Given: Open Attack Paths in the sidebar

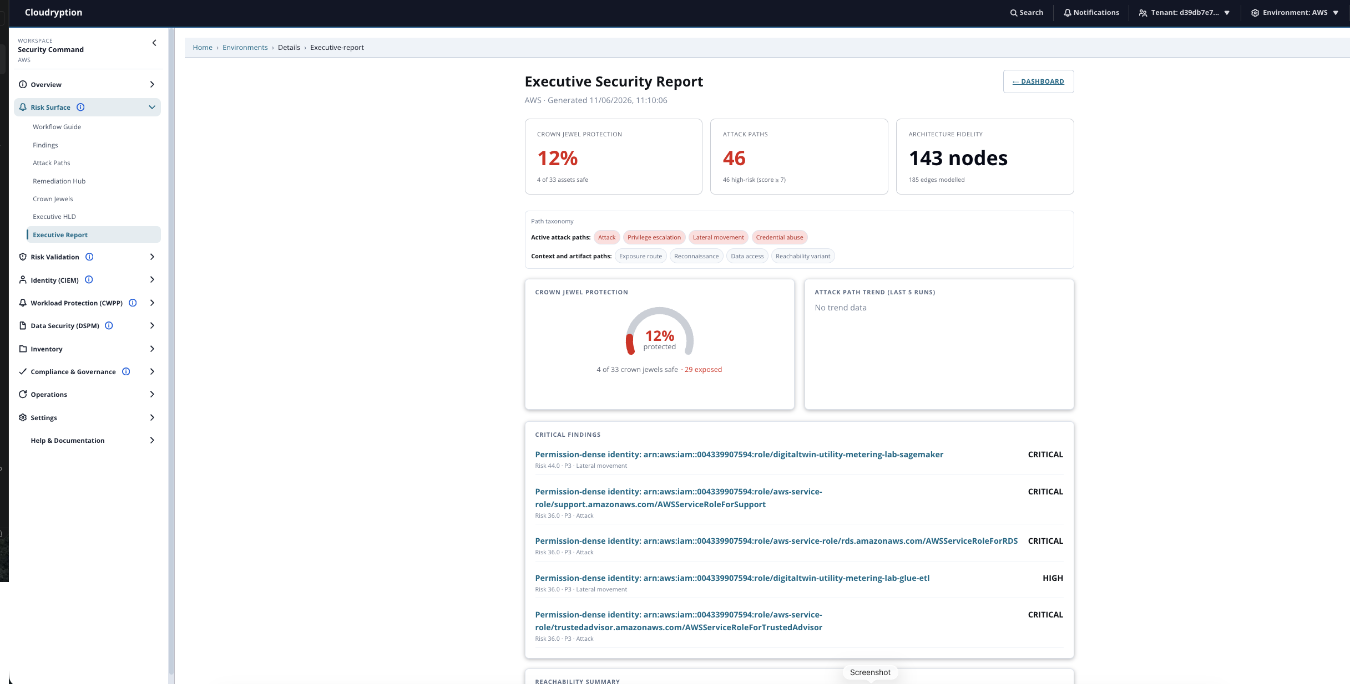Looking at the screenshot, I should click(51, 163).
